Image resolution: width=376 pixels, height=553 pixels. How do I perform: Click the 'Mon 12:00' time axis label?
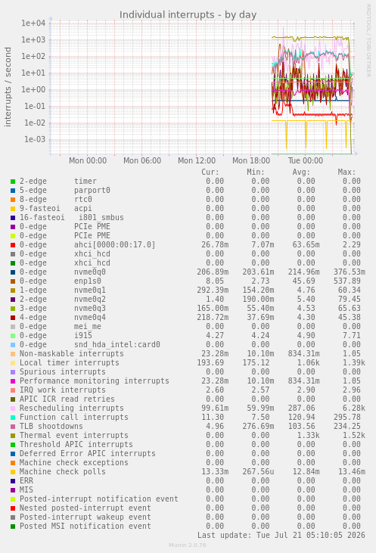(197, 161)
